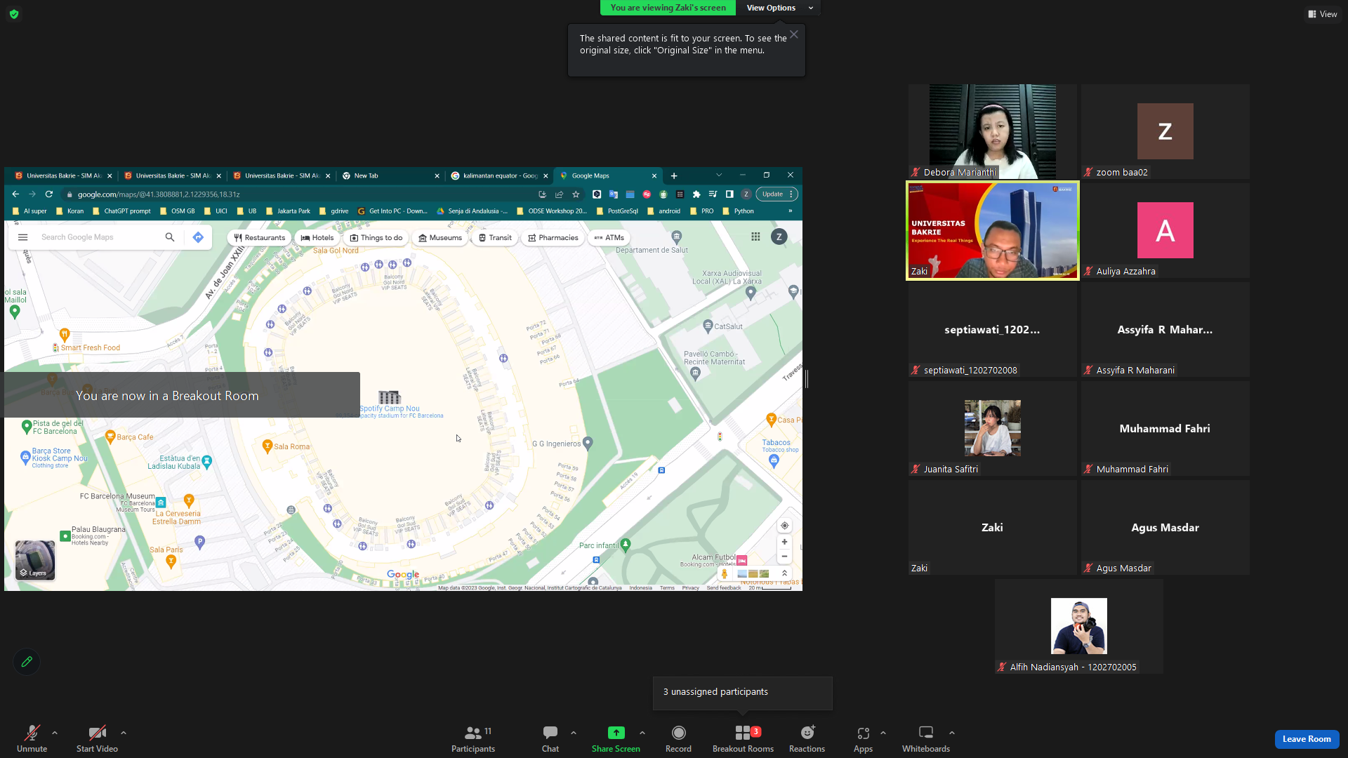Leave the breakout room
The height and width of the screenshot is (758, 1348).
point(1307,739)
